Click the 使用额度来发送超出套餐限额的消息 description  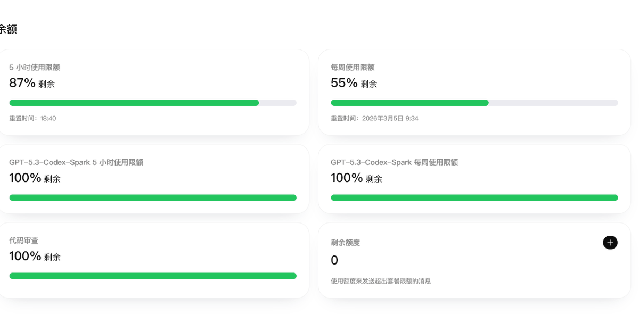click(381, 281)
